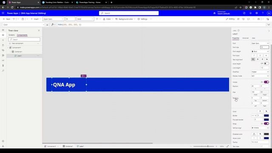This screenshot has height=153, width=272.
Task: Click the Insert plus icon in left rail
Action: coord(3,40)
